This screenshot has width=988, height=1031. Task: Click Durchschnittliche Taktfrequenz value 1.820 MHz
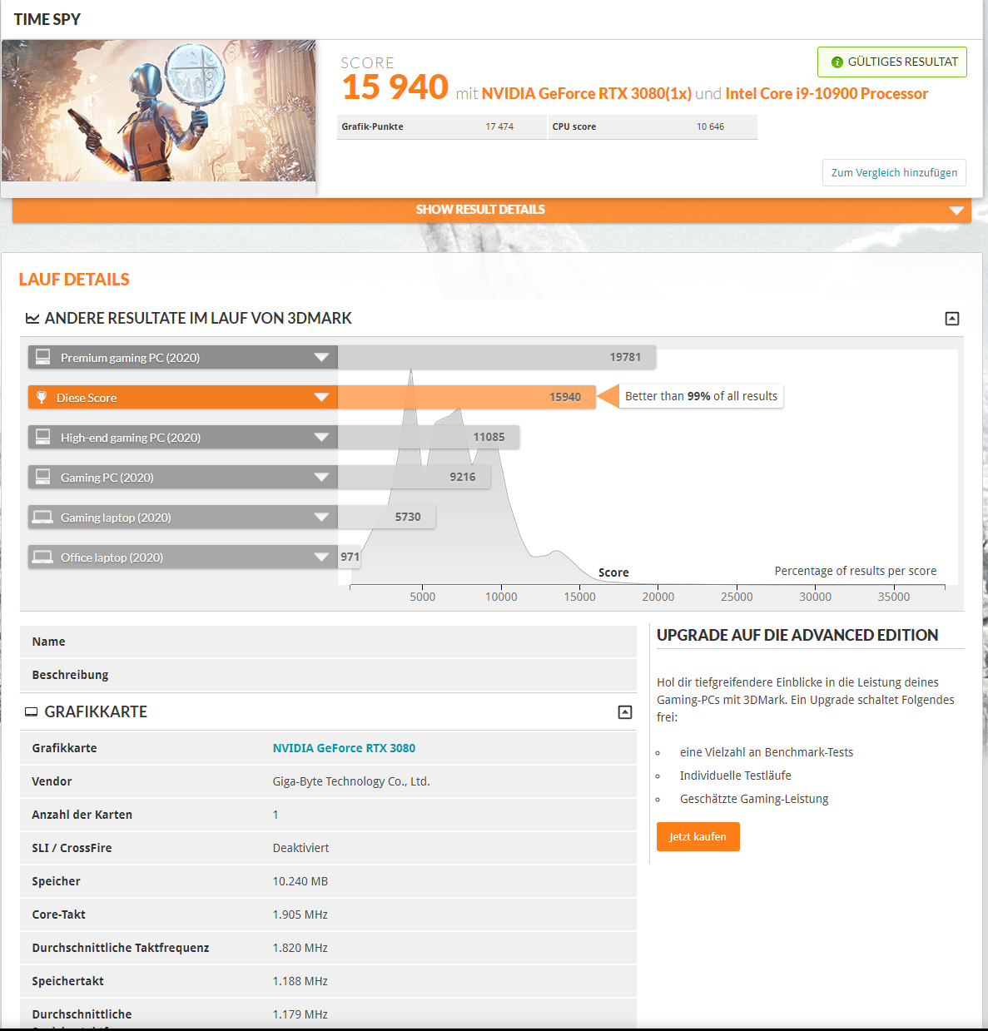pyautogui.click(x=300, y=948)
